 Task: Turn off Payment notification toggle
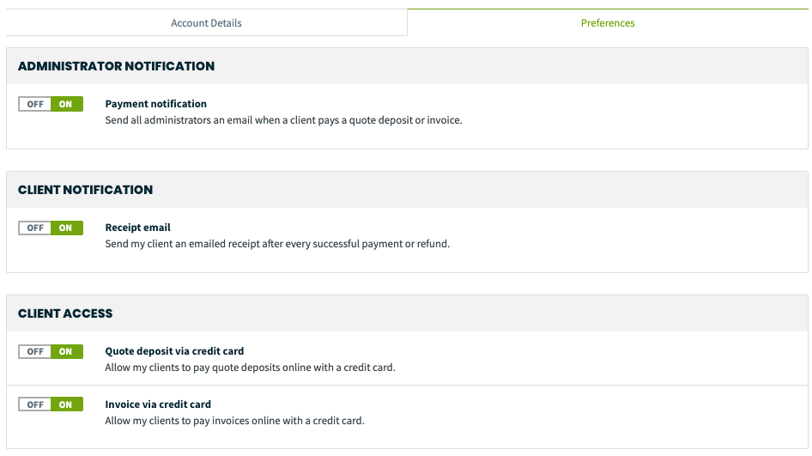(34, 104)
